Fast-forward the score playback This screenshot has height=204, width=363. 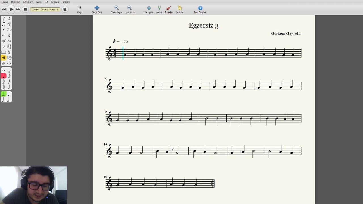(18, 9)
